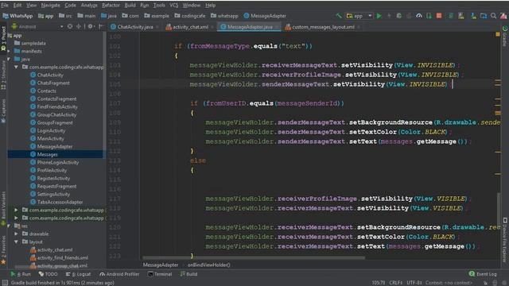Screen dimensions: 509x286
Task: Open the Android Profiler gauge icon in toolbar
Action: 419,16
